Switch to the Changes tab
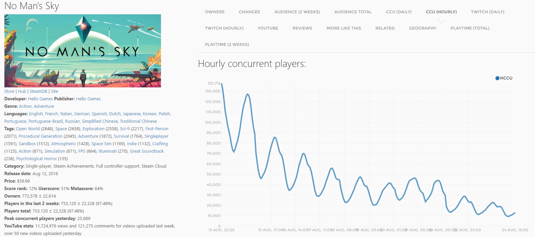Image resolution: width=535 pixels, height=237 pixels. (249, 12)
